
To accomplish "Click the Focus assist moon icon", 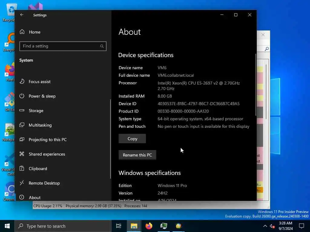I will tap(22, 82).
